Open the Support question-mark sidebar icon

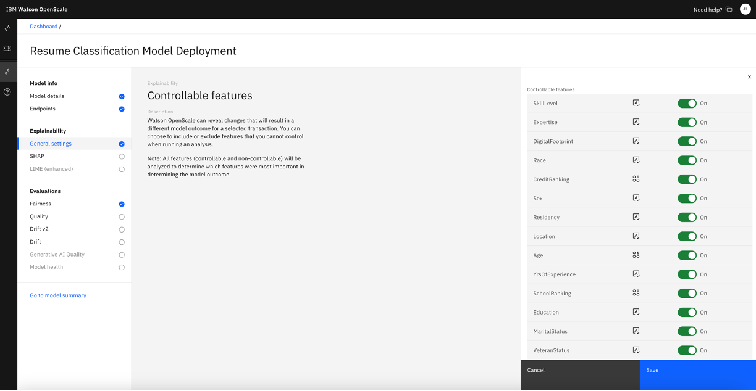7,92
